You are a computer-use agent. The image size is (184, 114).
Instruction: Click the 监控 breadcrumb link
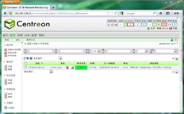coord(29,44)
